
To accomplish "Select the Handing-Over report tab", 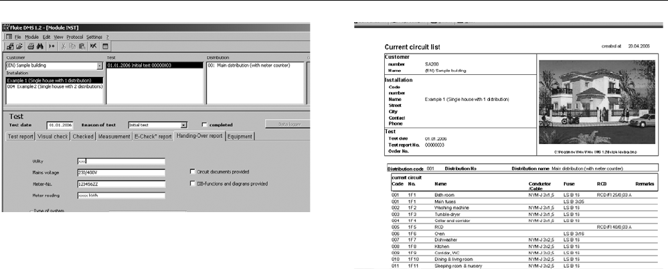I will 199,136.
